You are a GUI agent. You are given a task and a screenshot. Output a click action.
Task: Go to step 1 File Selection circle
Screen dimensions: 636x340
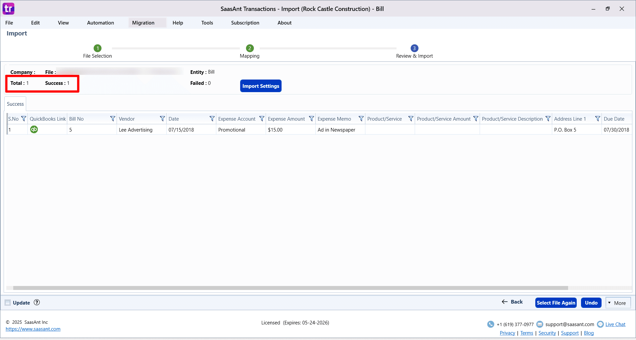tap(97, 48)
